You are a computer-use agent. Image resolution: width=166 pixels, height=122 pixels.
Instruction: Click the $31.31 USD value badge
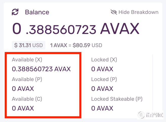(x=28, y=45)
